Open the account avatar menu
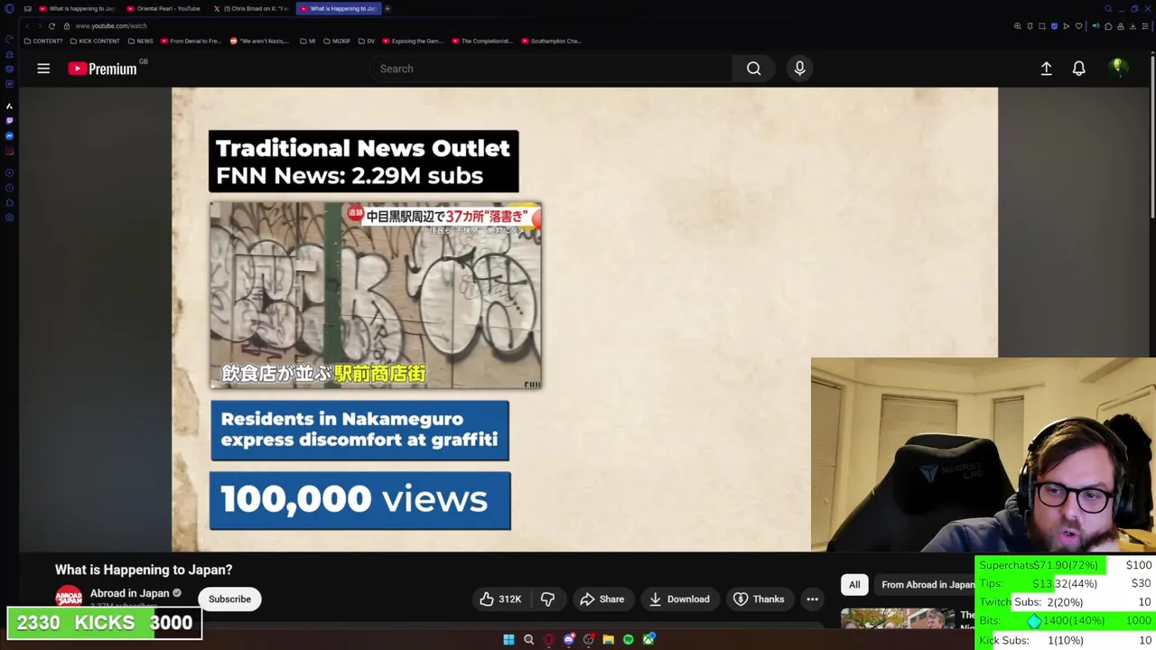The image size is (1156, 650). (x=1118, y=69)
